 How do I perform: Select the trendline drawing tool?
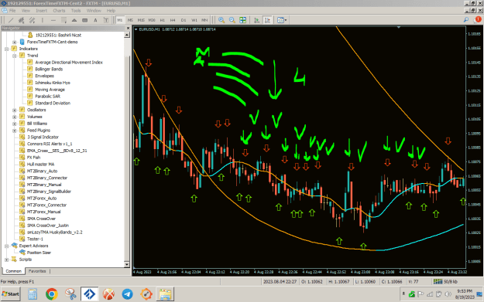[11, 20]
